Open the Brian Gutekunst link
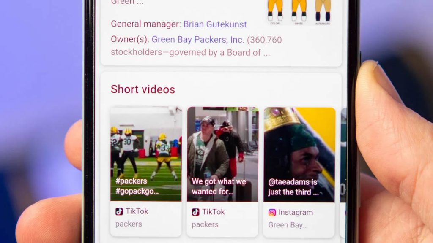The width and height of the screenshot is (433, 243). click(x=215, y=24)
